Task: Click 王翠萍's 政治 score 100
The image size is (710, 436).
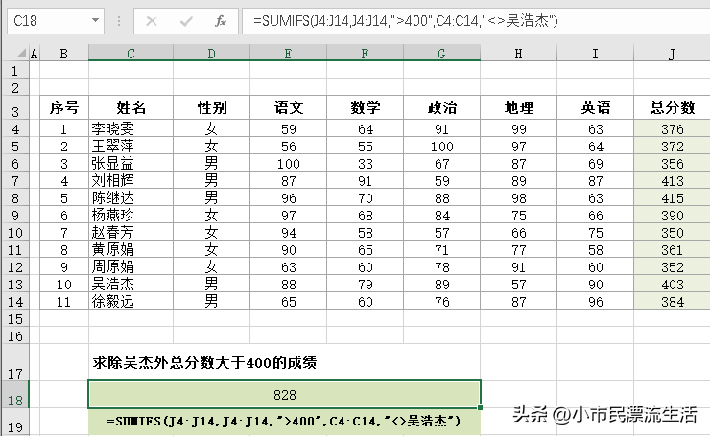Action: 441,146
